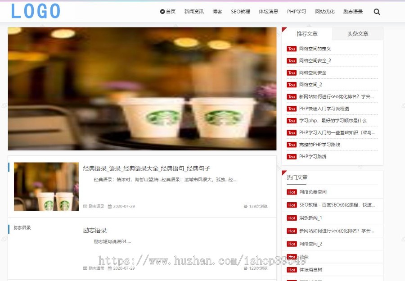Screen dimensions: 405x281
Task: Click the paw icon beside 139次浏览
Action: (245, 206)
